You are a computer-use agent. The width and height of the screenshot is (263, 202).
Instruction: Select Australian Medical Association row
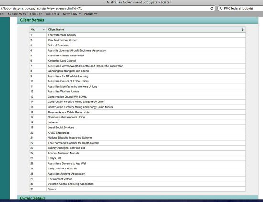(x=137, y=56)
